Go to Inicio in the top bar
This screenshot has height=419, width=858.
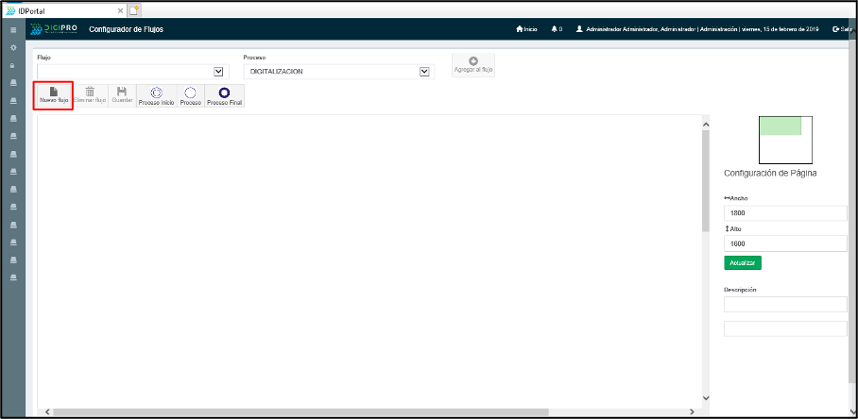point(527,29)
